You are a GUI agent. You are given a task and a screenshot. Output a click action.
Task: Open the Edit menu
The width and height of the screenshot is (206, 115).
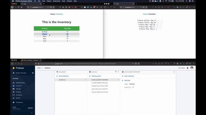coord(39,1)
